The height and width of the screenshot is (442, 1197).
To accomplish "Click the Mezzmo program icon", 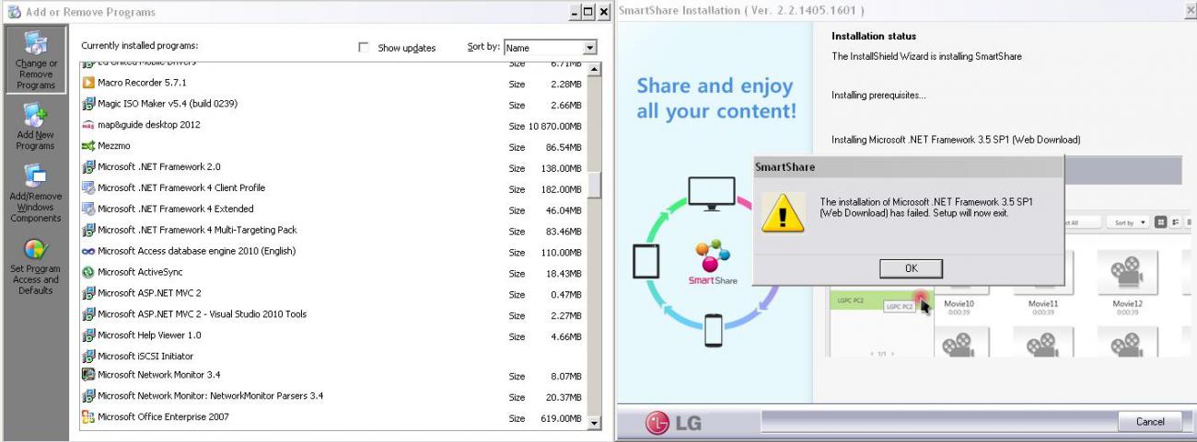I will coord(89,146).
